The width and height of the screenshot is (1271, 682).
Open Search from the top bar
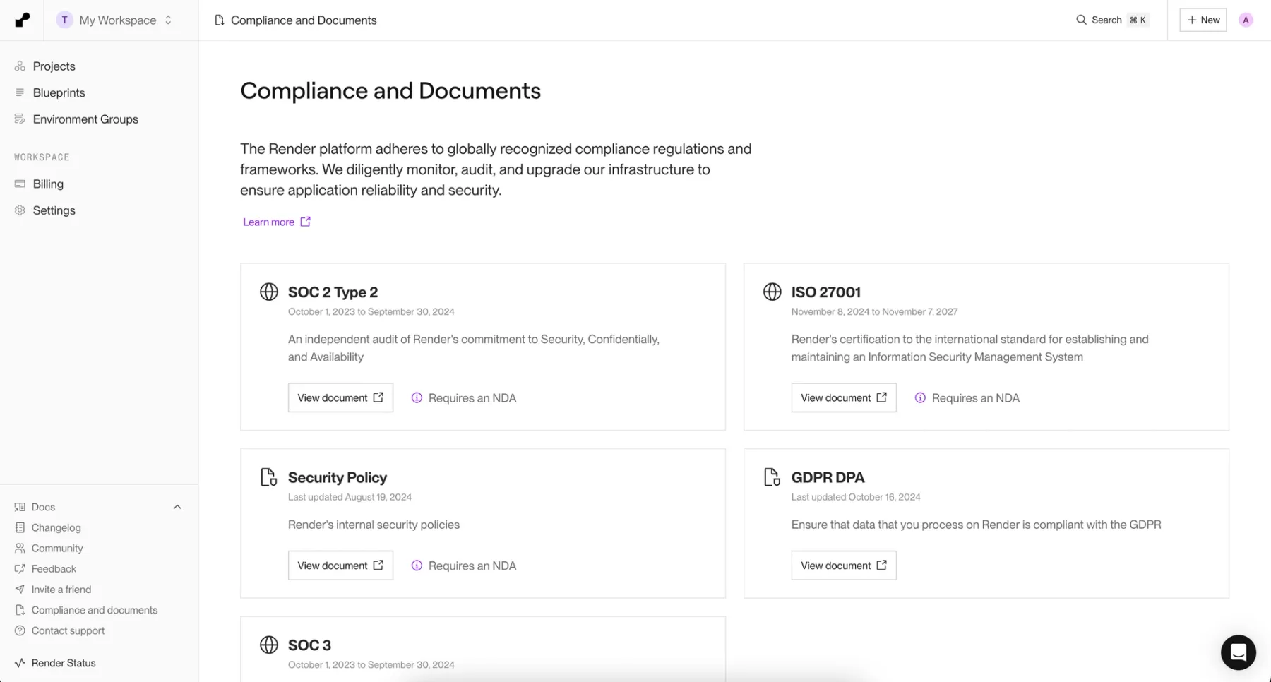[1100, 20]
